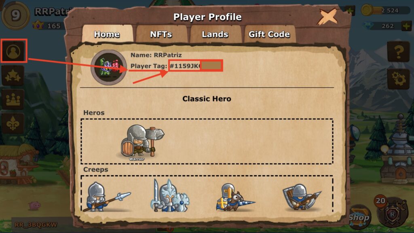Open the leaderboard podium sidebar icon
Screen dimensions: 414x233
click(13, 100)
